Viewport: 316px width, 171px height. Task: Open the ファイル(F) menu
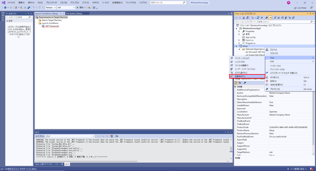(x=11, y=3)
